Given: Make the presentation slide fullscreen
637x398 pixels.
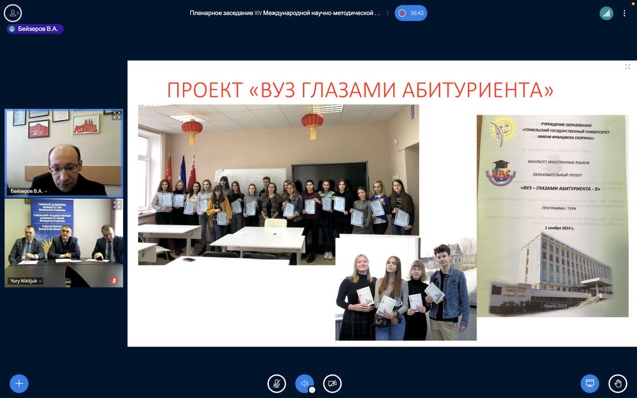Looking at the screenshot, I should point(627,67).
